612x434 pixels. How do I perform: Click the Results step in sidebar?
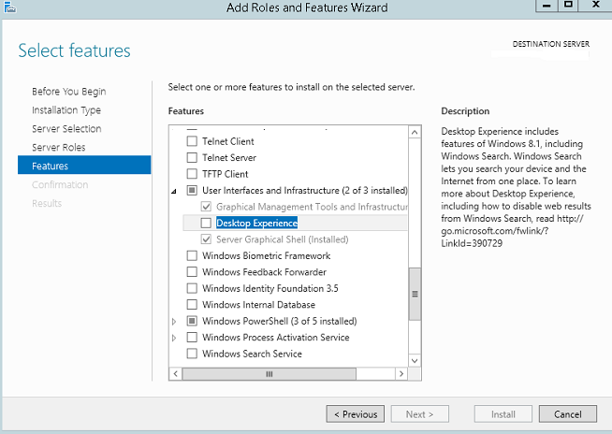tap(47, 203)
